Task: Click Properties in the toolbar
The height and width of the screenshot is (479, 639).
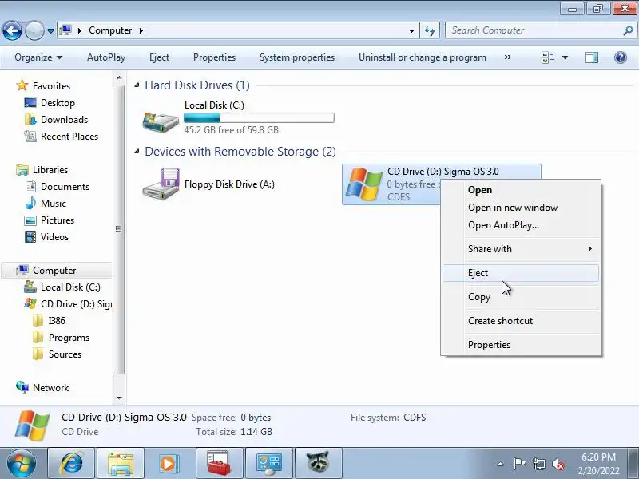Action: (x=214, y=57)
